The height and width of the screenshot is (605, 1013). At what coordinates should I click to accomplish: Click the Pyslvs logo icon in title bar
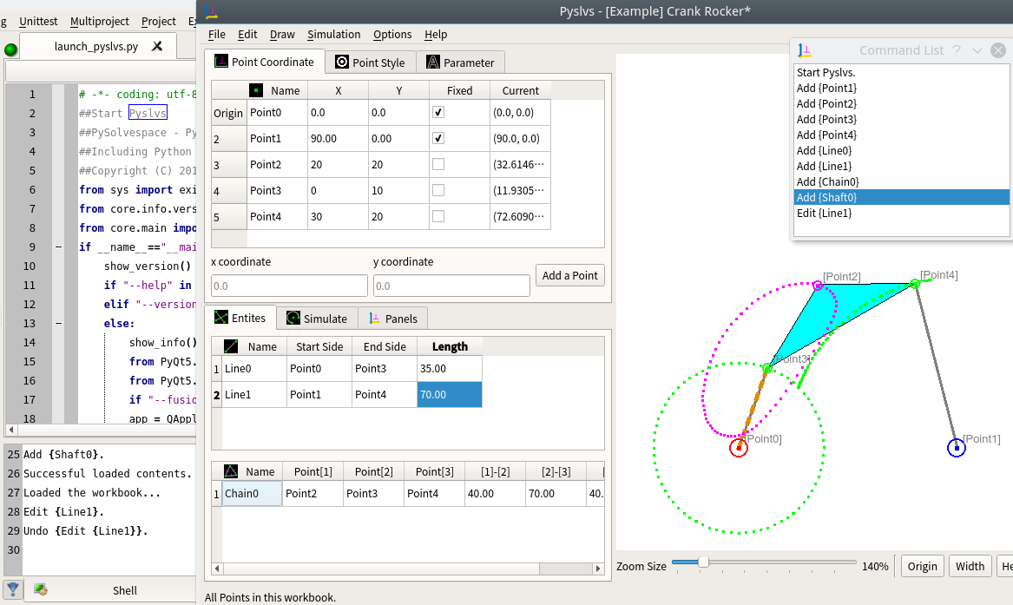(211, 11)
